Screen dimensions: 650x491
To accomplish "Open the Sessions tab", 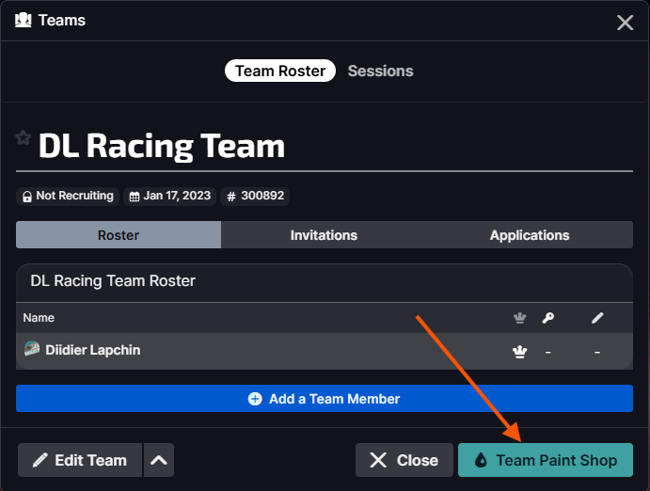I will pos(380,71).
